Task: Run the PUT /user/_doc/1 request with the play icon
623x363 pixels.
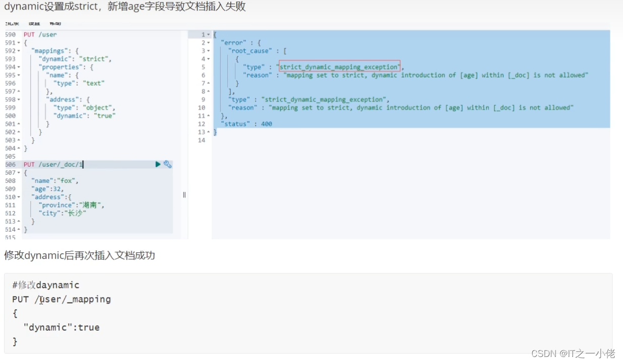Action: click(x=158, y=164)
